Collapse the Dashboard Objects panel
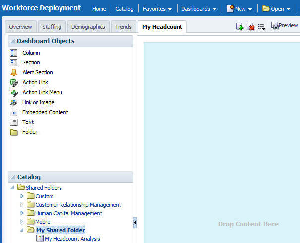The width and height of the screenshot is (300, 243). 12,41
